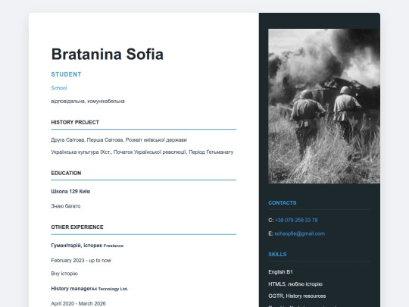Click the OTHER EXPERIENCE section heading
409x307 pixels.
pos(77,227)
